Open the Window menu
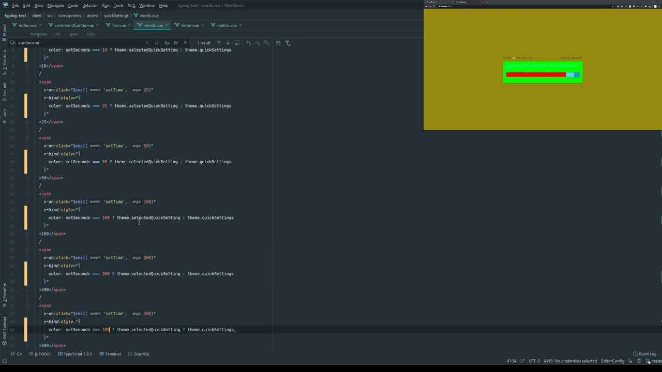662x372 pixels. pos(147,6)
